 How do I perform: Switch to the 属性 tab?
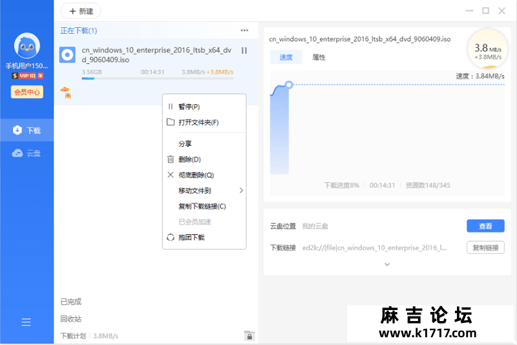319,57
